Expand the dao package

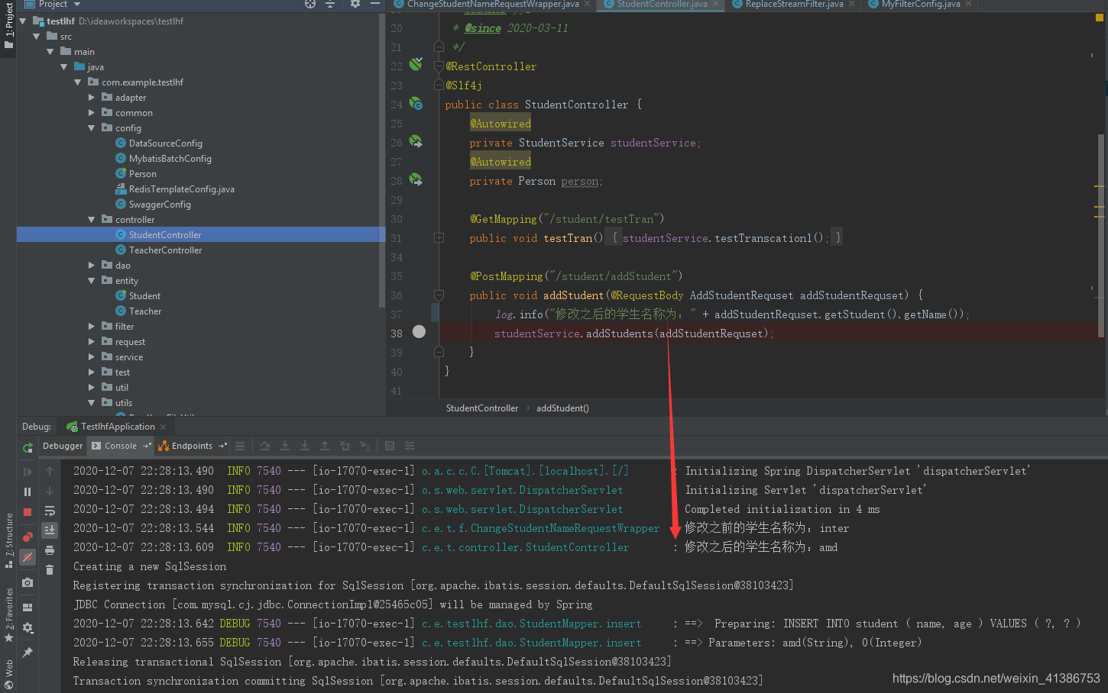pyautogui.click(x=90, y=265)
